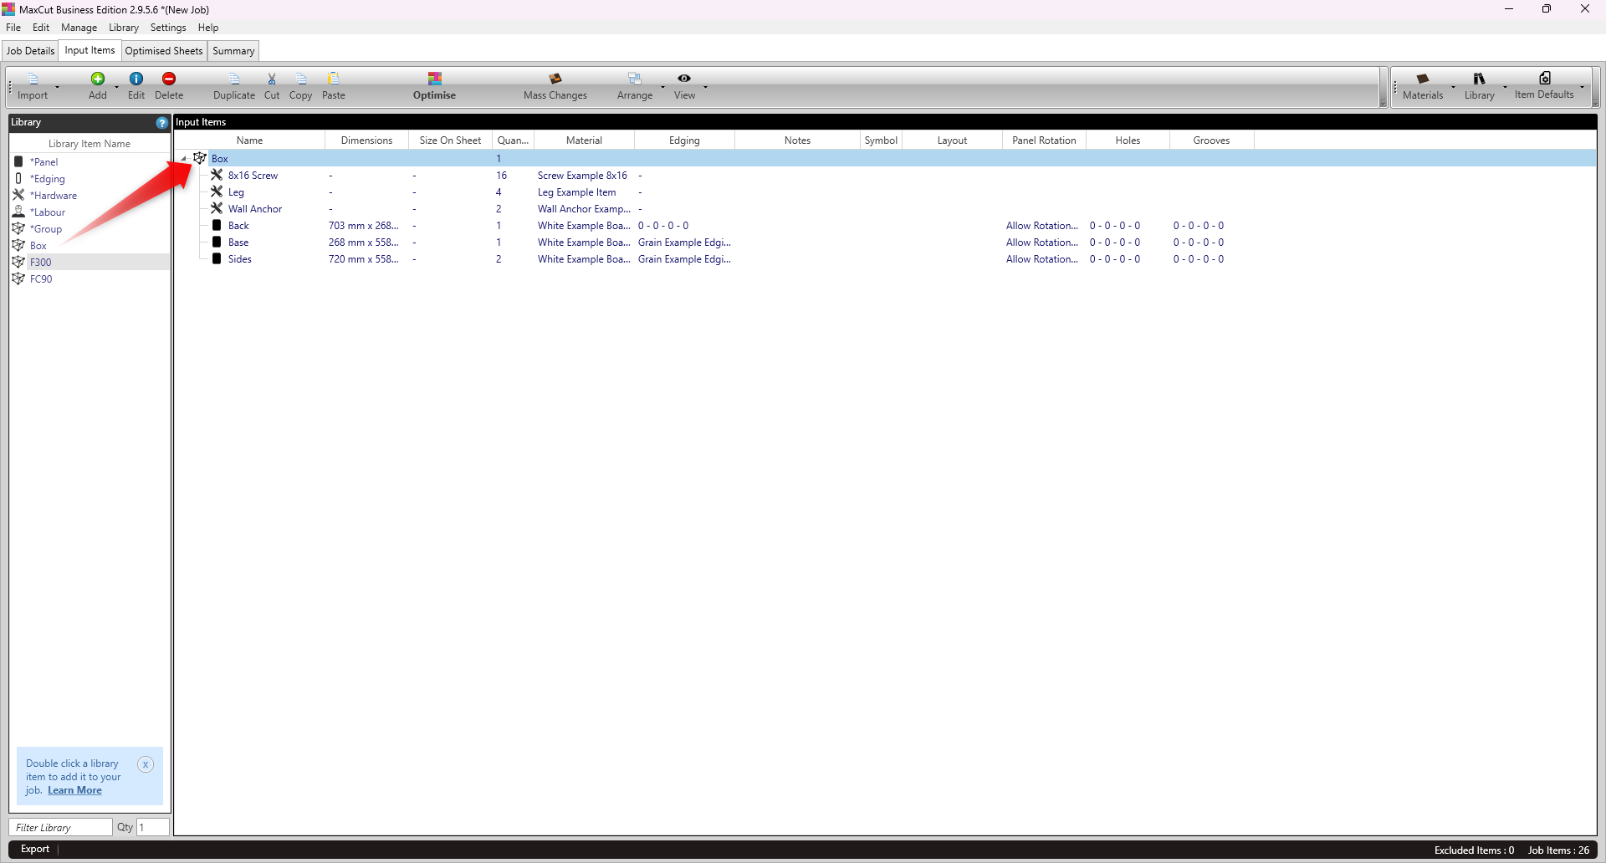Click the help icon in the Library panel header
Image resolution: width=1606 pixels, height=863 pixels.
point(161,123)
